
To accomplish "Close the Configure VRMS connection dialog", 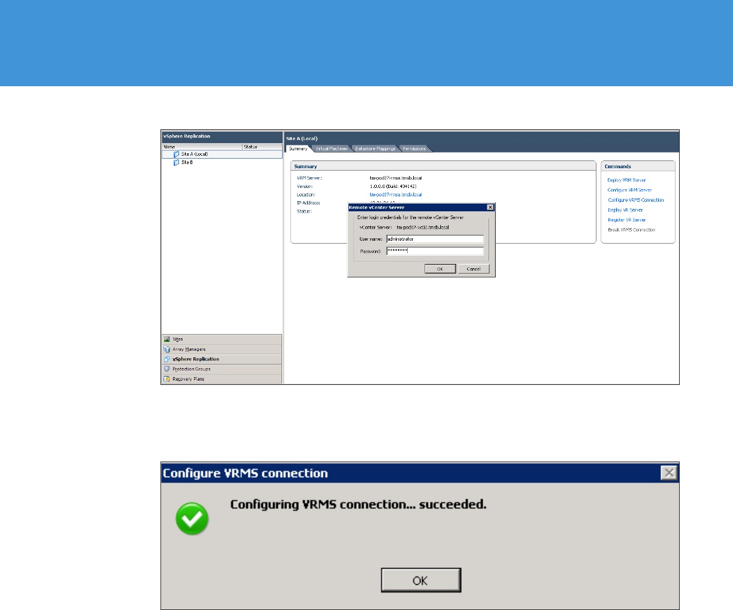I will click(x=669, y=473).
